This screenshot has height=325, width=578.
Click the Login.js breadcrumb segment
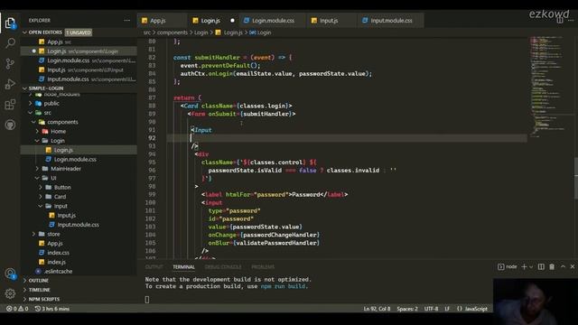[233, 32]
